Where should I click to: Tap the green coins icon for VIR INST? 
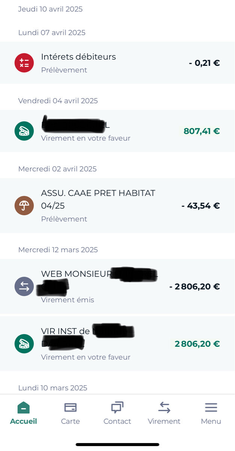click(x=24, y=344)
